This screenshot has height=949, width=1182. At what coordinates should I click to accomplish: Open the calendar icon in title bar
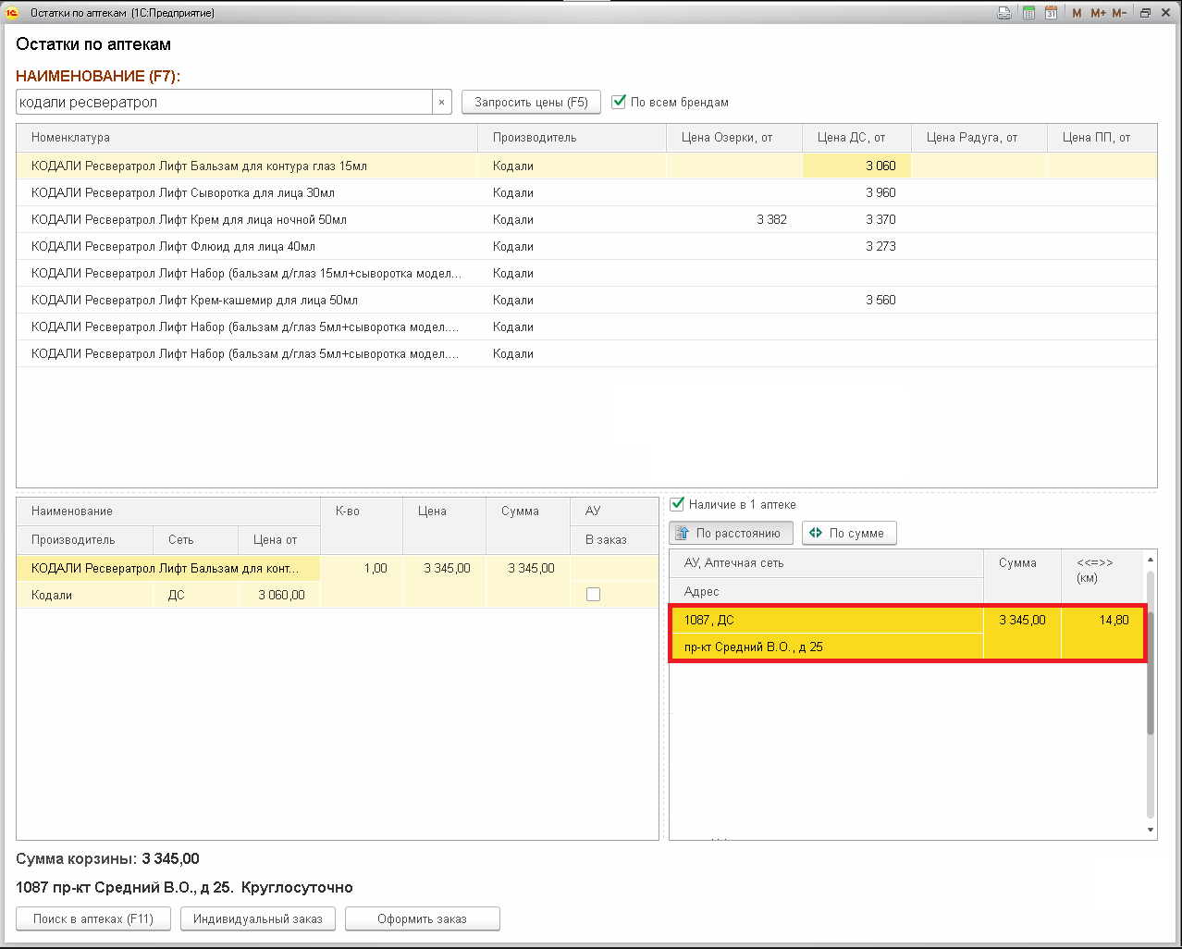pos(1051,13)
